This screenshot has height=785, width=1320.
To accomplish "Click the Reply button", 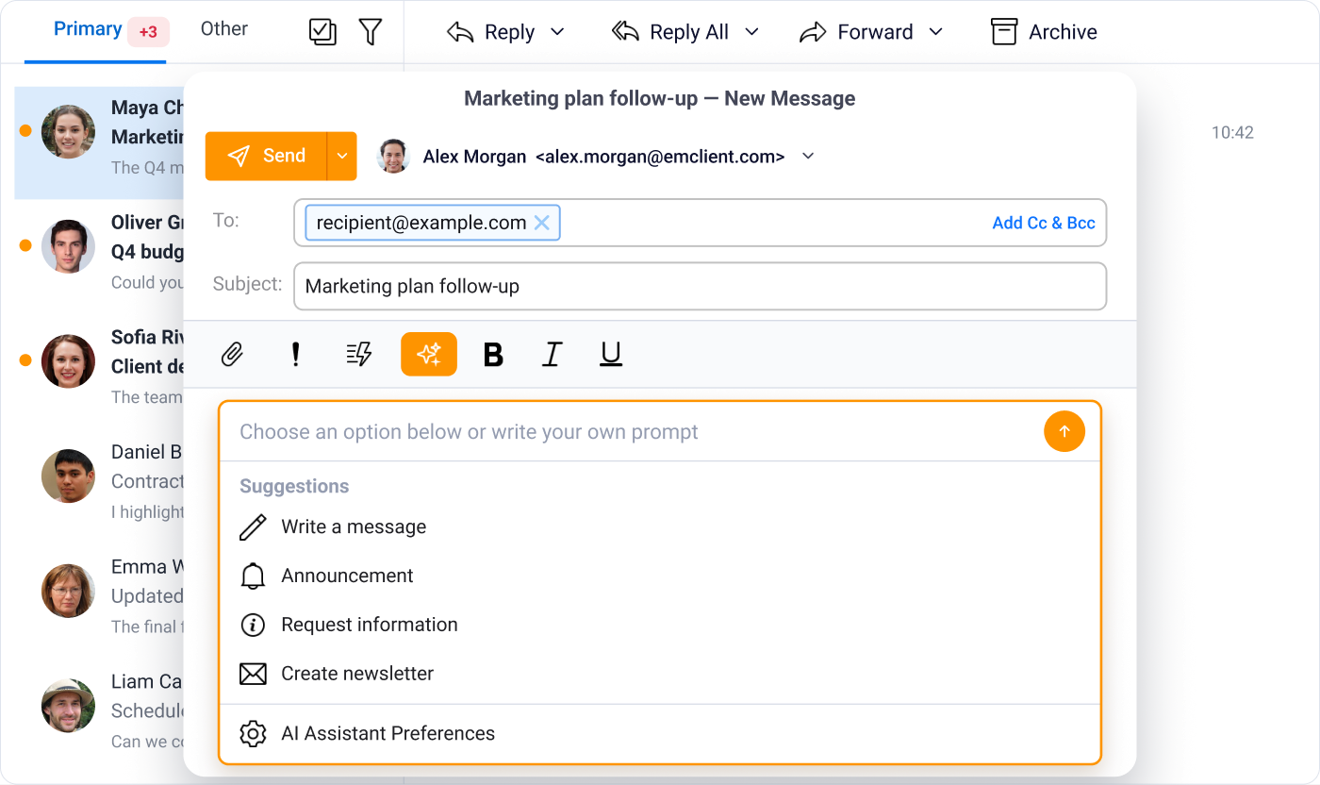I will click(x=490, y=32).
